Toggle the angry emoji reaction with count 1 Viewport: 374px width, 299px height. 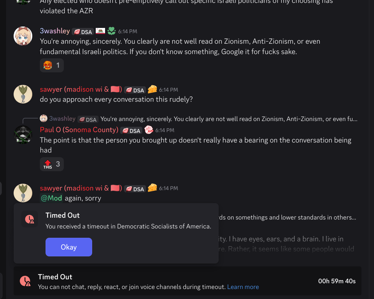pyautogui.click(x=52, y=65)
